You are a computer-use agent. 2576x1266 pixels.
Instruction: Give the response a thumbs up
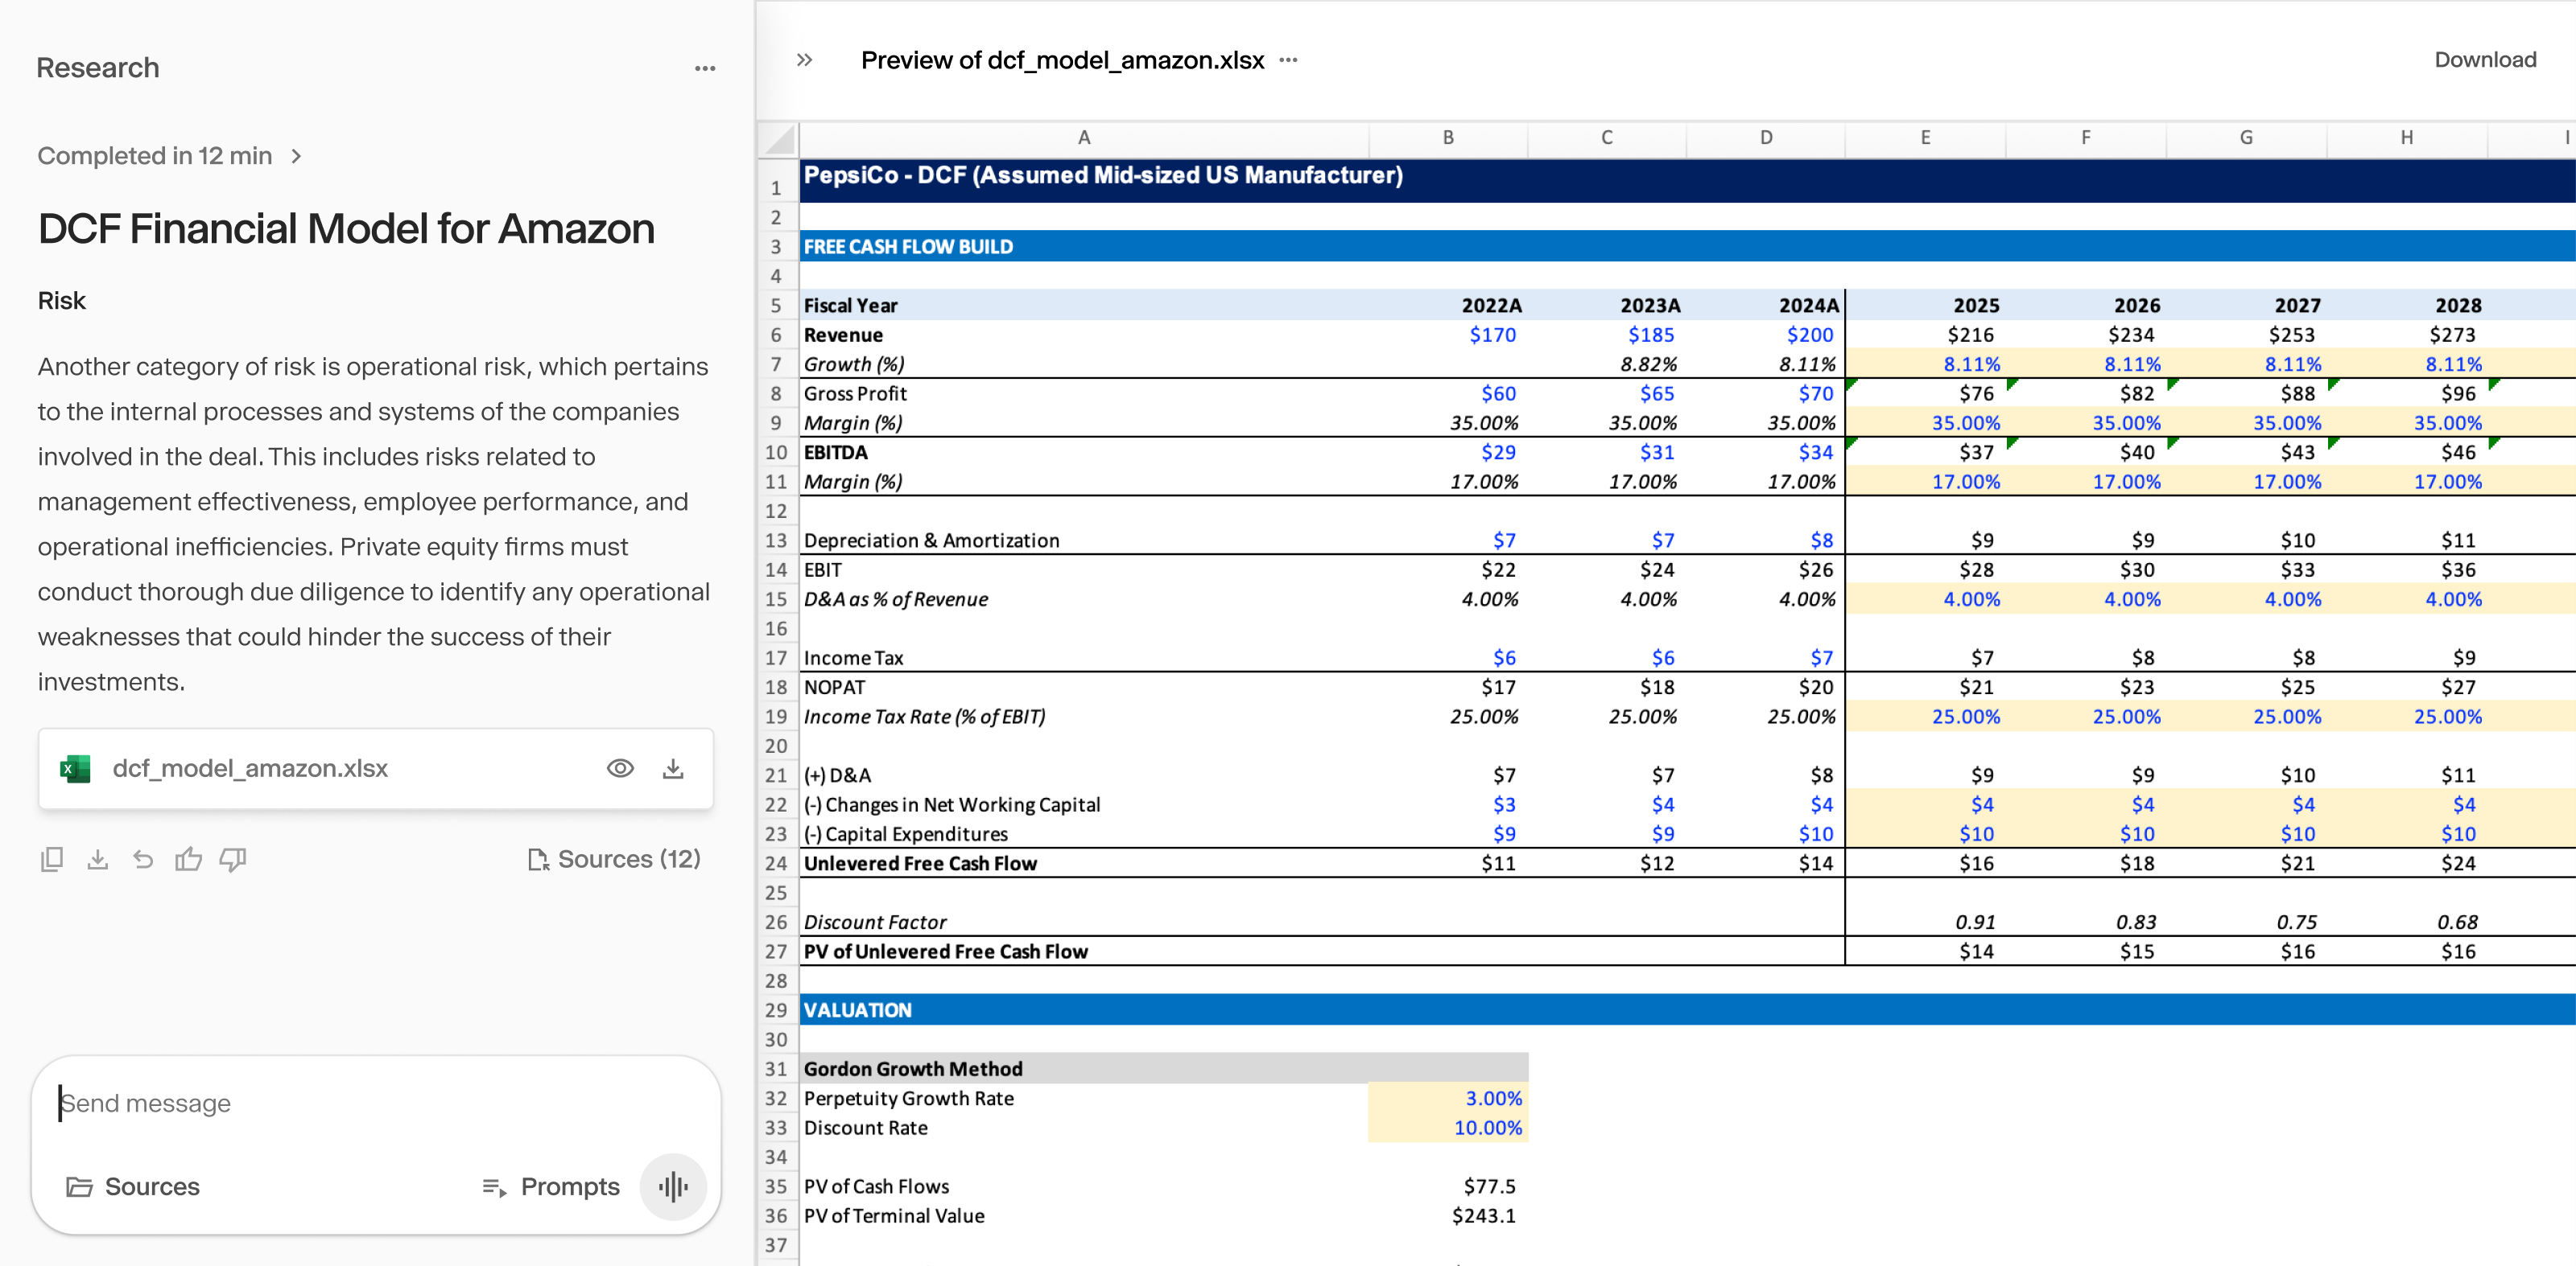(x=189, y=858)
